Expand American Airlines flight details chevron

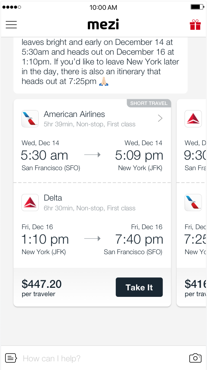pos(160,118)
